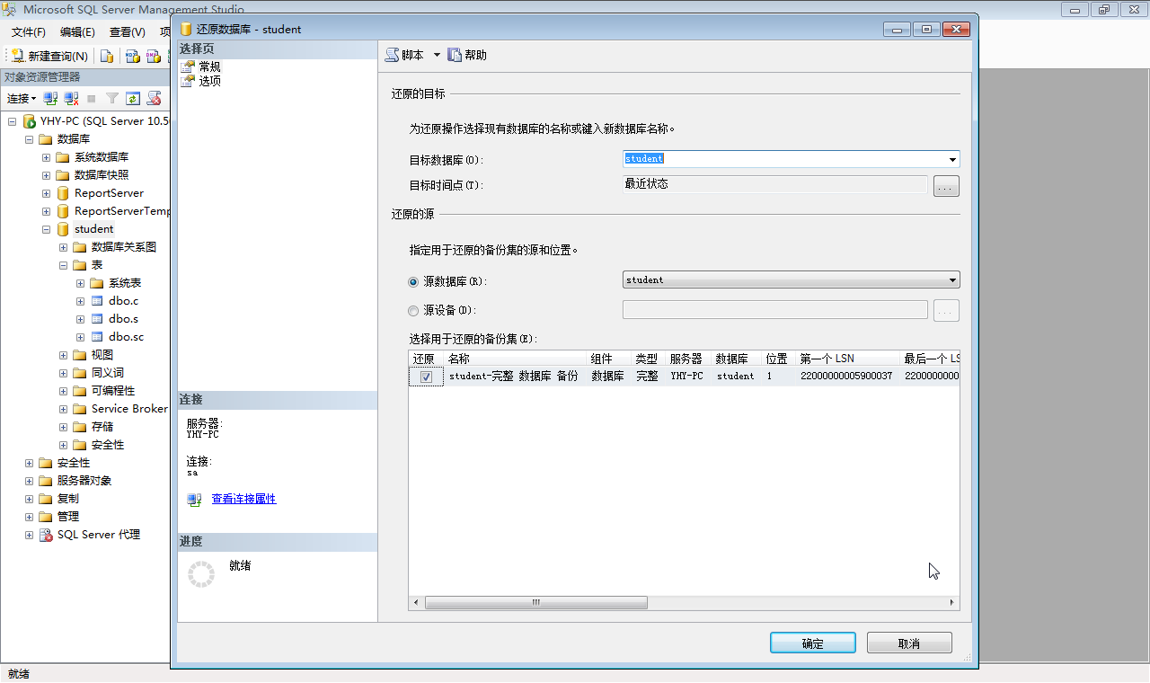Click the dbo.c table icon
This screenshot has width=1150, height=683.
pyautogui.click(x=97, y=301)
